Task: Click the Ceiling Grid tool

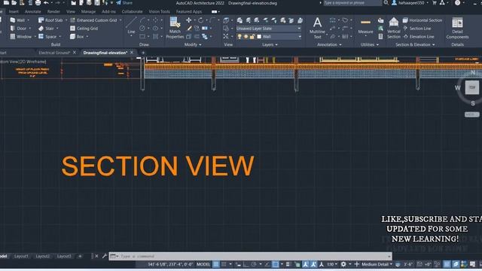Action: pos(84,29)
